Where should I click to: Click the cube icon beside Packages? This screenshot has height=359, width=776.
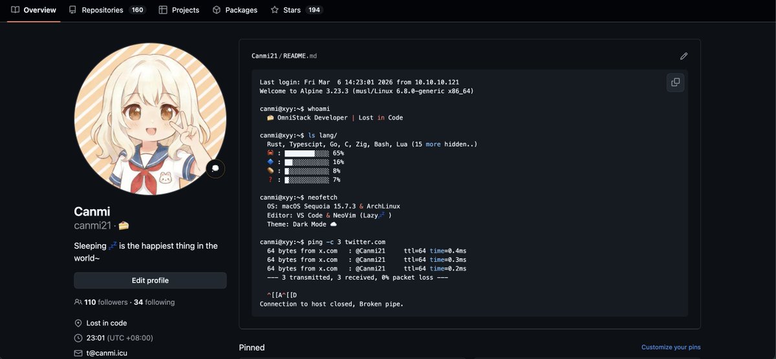pyautogui.click(x=217, y=10)
